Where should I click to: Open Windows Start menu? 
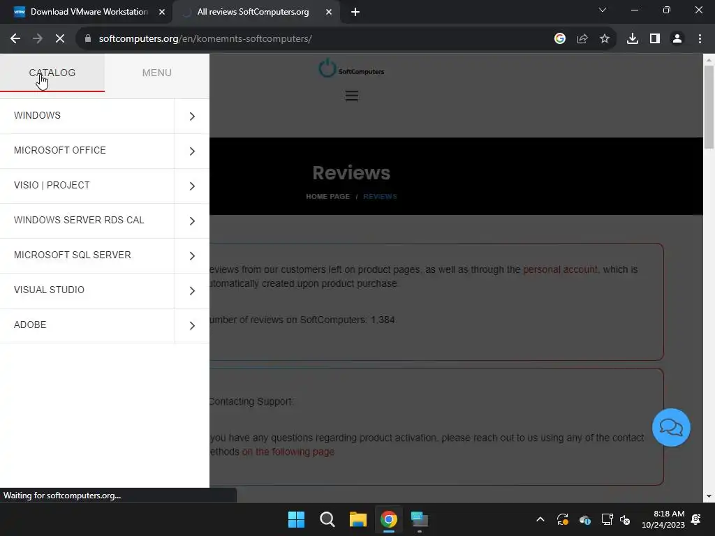[x=296, y=519]
